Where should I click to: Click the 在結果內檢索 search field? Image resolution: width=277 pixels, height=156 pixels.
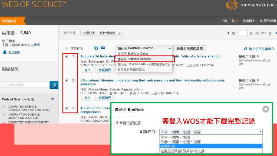[26, 85]
